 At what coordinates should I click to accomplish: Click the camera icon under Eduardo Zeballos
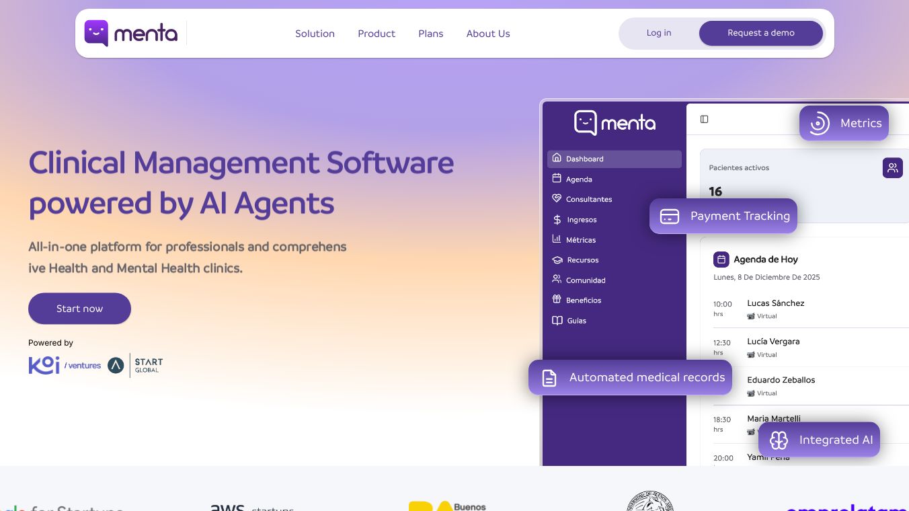(x=751, y=393)
